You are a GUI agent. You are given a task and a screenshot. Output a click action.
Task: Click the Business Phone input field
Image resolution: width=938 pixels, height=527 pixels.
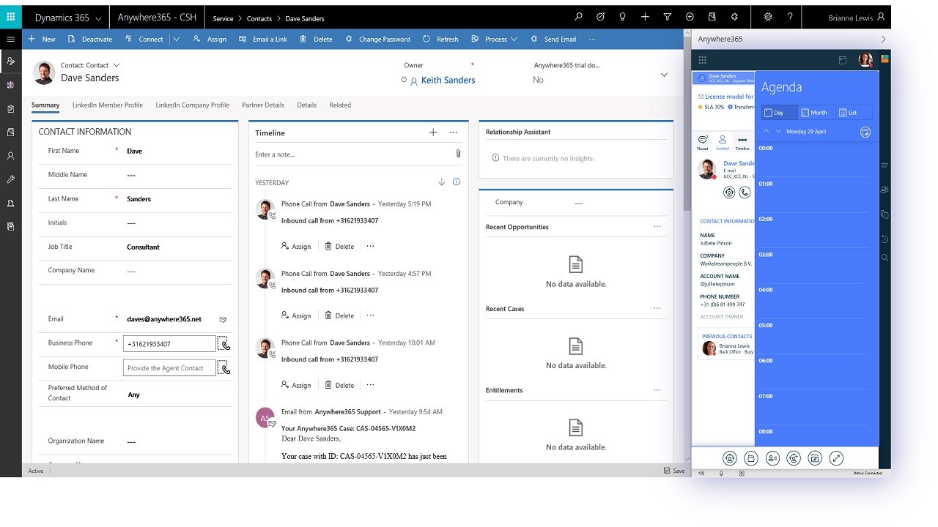pyautogui.click(x=169, y=344)
